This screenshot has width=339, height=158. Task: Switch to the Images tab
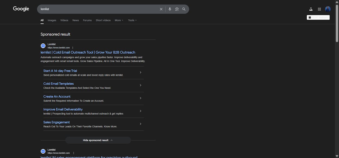tap(52, 20)
